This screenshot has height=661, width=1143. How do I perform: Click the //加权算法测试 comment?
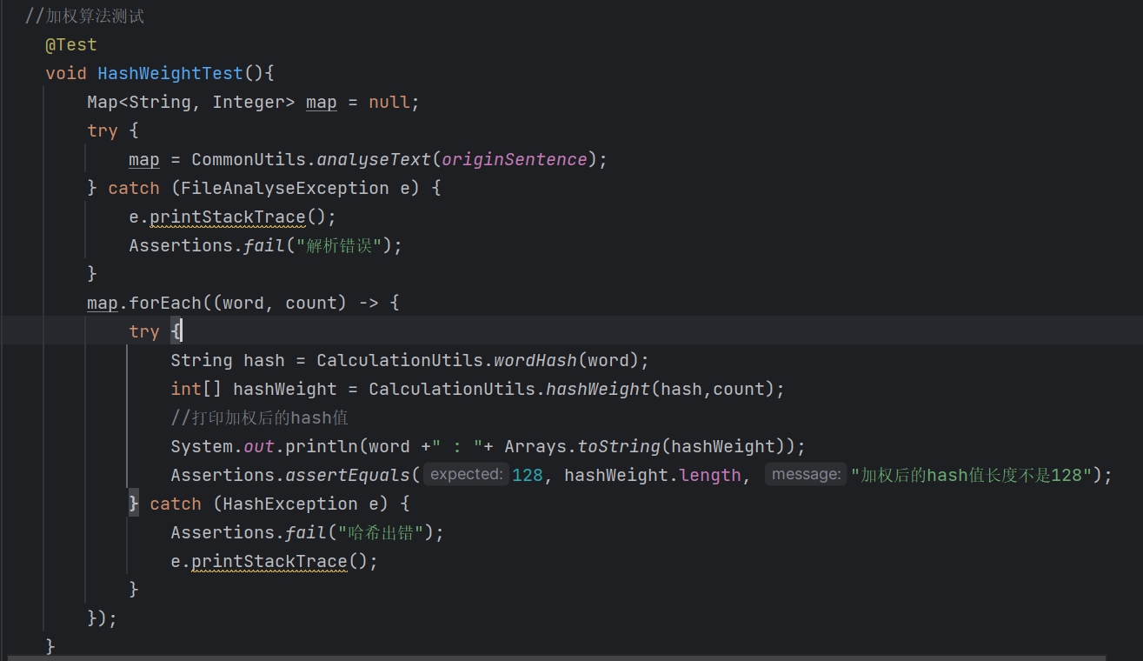click(85, 16)
